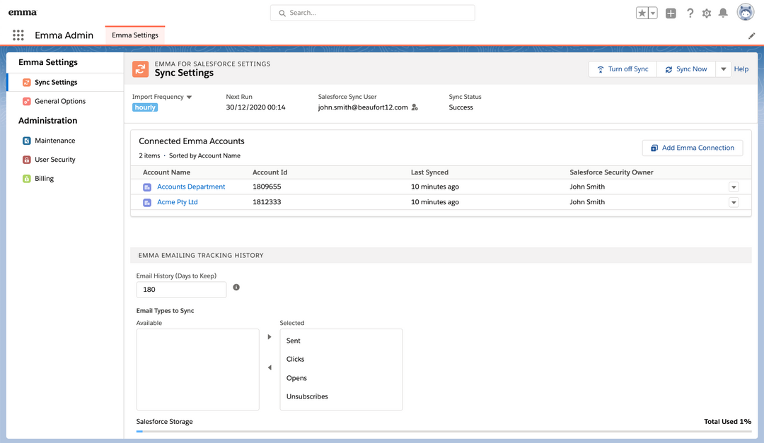Click the info icon beside Email History
Image resolution: width=764 pixels, height=443 pixels.
pyautogui.click(x=236, y=288)
